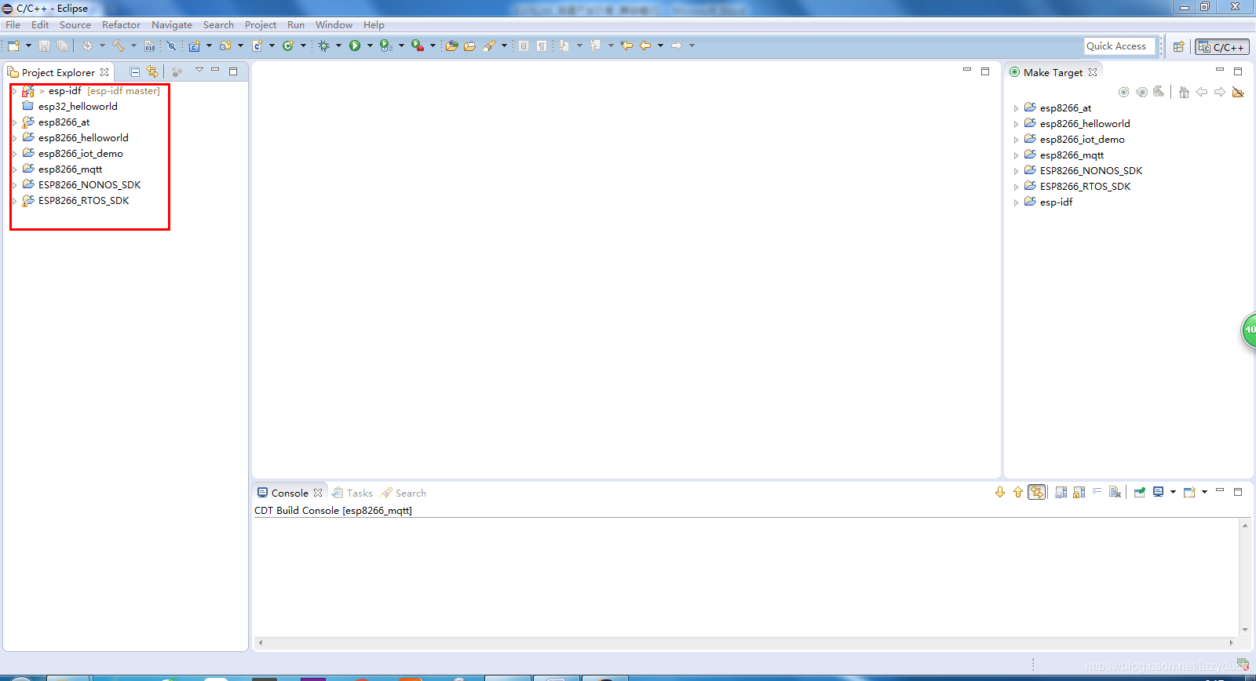The height and width of the screenshot is (681, 1256).
Task: Open the Run button dropdown arrow
Action: click(x=370, y=46)
